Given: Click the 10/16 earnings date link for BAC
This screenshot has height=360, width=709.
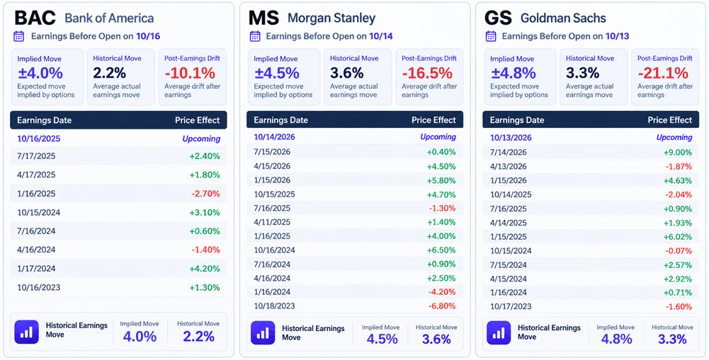Looking at the screenshot, I should click(x=148, y=36).
